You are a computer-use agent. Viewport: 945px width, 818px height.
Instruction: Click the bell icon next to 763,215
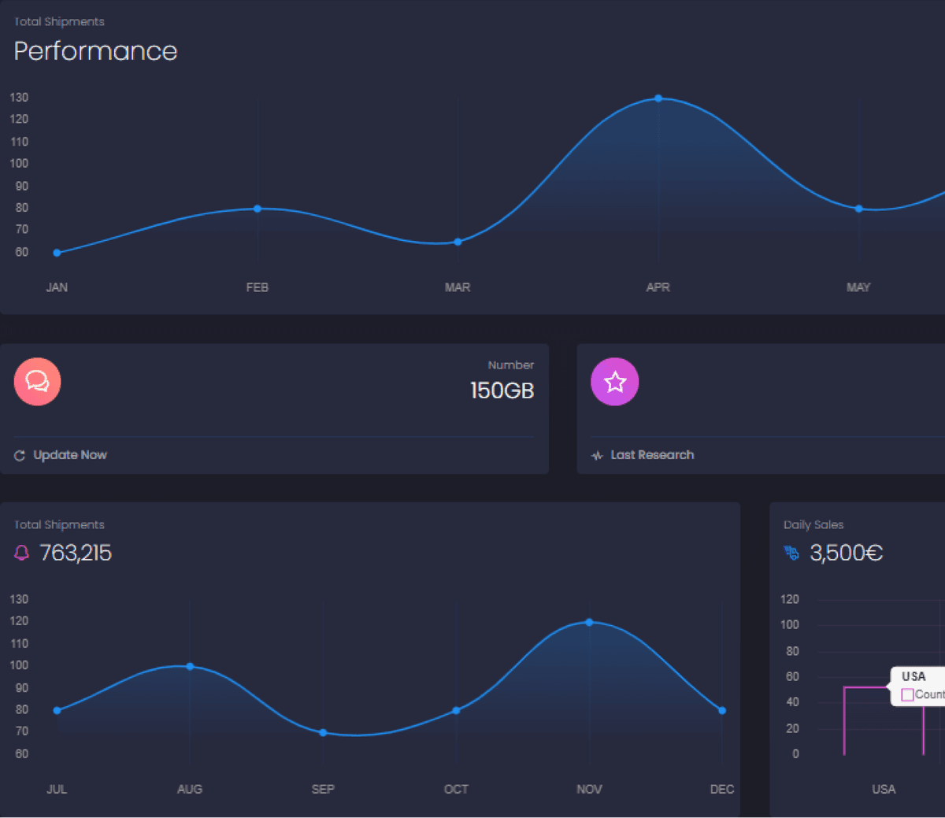pyautogui.click(x=22, y=553)
